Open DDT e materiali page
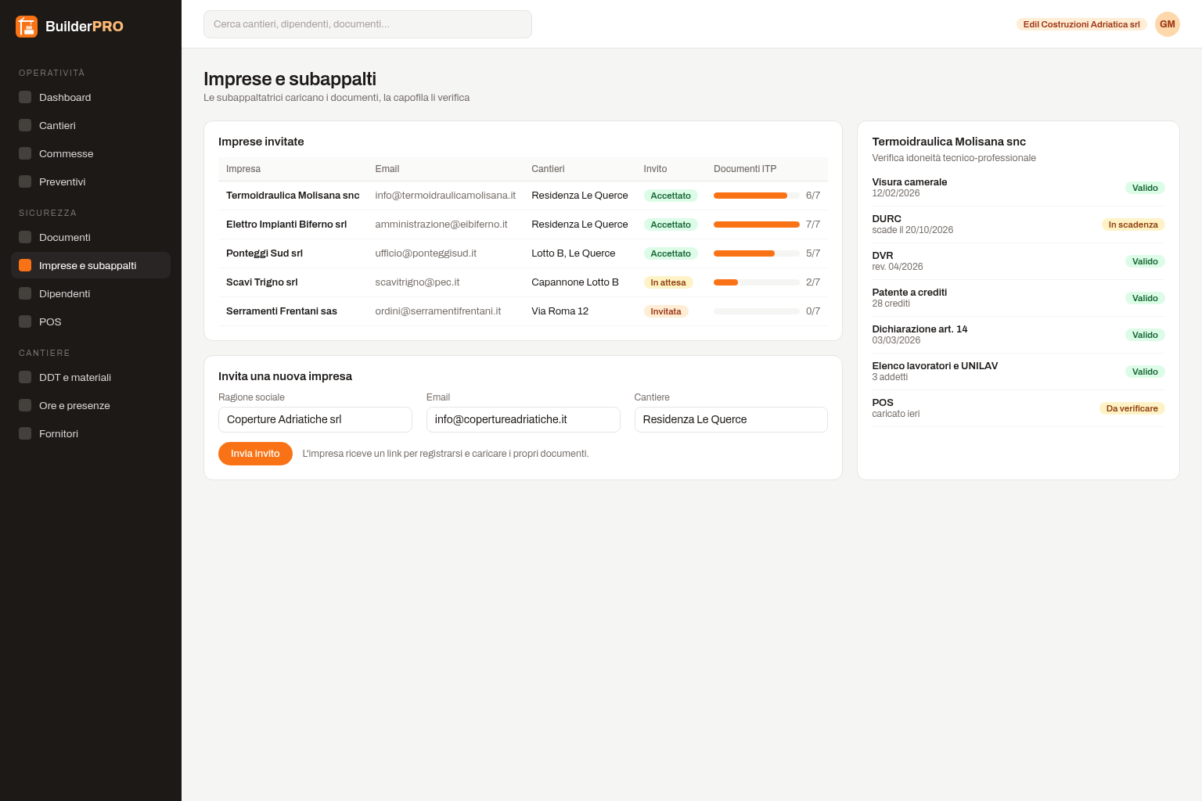Screen dimensions: 1202x801 click(91, 377)
